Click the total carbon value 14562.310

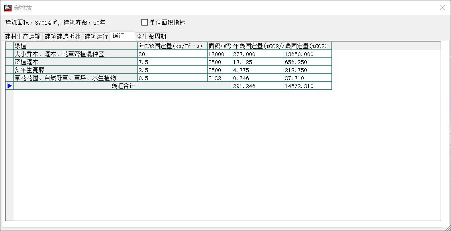pyautogui.click(x=307, y=86)
